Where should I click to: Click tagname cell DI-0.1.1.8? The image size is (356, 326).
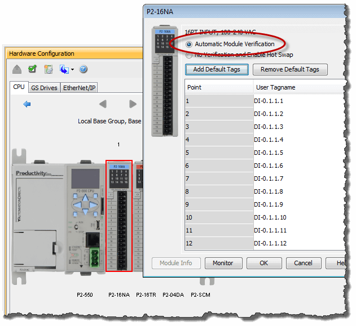(x=300, y=191)
